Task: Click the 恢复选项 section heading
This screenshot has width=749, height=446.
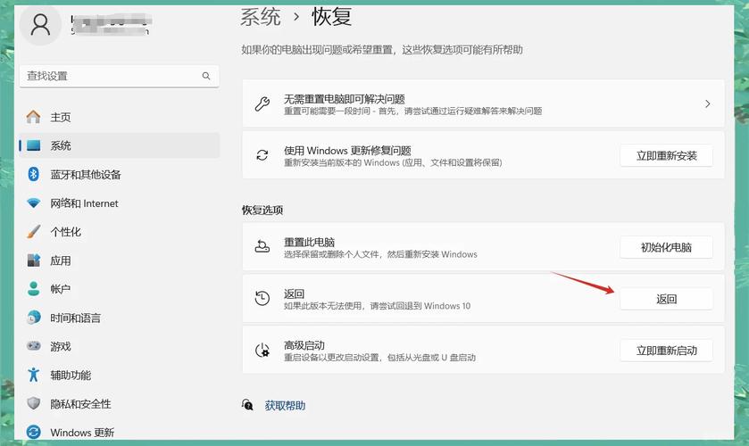Action: (x=262, y=210)
